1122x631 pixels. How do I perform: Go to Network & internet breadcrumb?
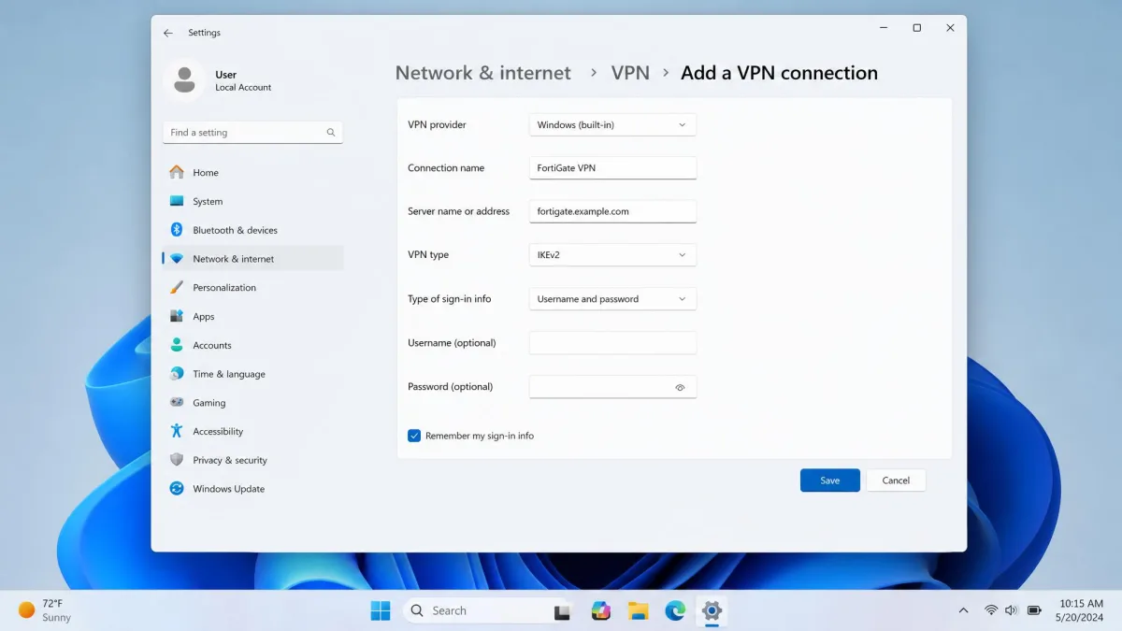click(482, 73)
